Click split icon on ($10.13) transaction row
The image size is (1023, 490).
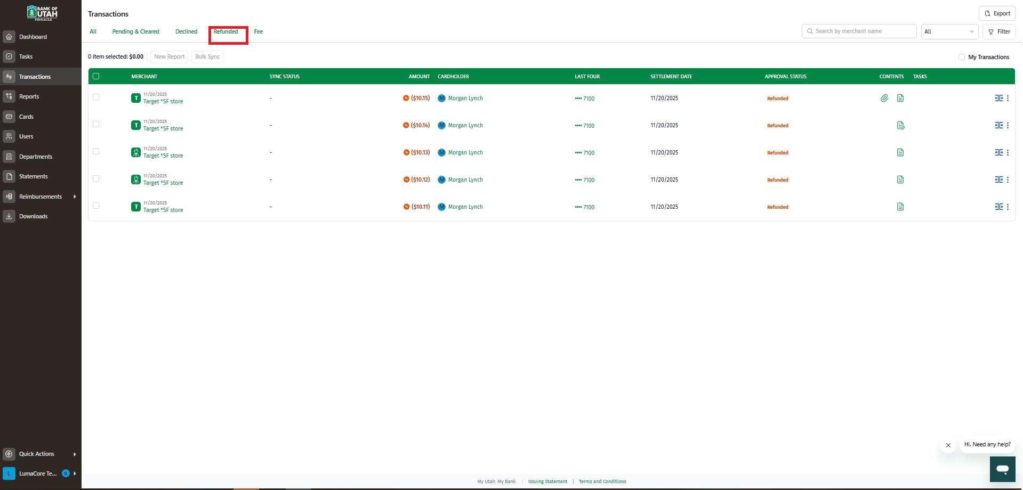point(998,152)
